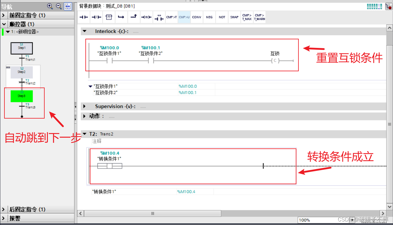393x225 pixels.
Task: Open the 100% zoom level dropdown
Action: coord(352,220)
